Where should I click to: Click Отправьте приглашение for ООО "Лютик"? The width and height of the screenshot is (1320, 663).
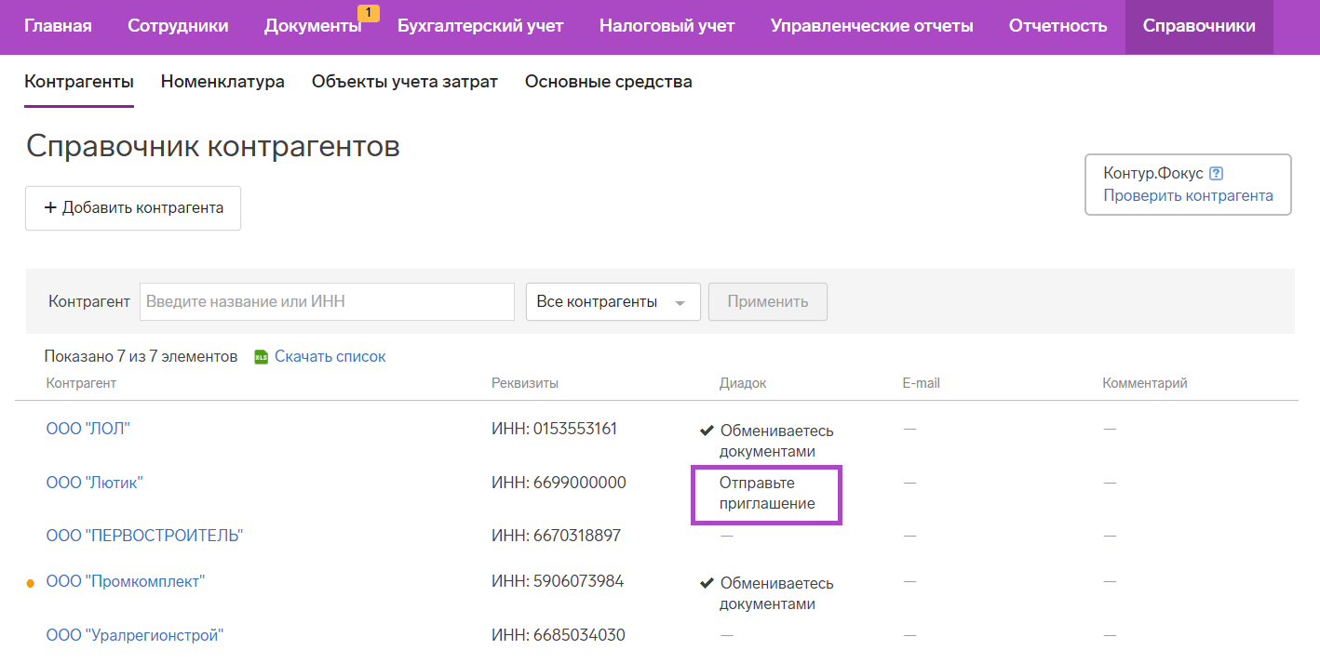(x=766, y=494)
